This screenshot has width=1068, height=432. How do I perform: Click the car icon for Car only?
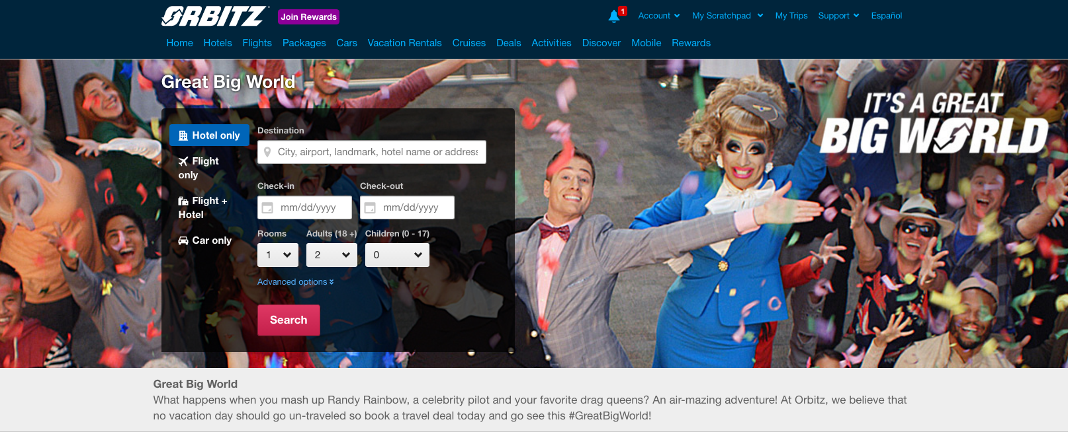click(x=183, y=241)
